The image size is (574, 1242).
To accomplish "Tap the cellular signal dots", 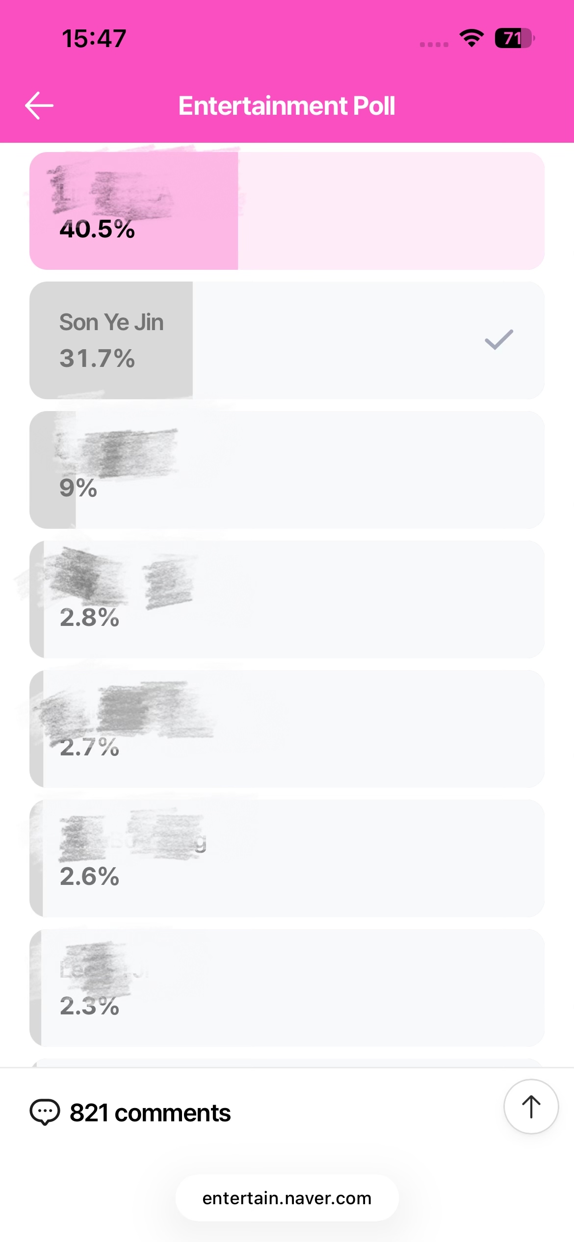I will [x=434, y=45].
